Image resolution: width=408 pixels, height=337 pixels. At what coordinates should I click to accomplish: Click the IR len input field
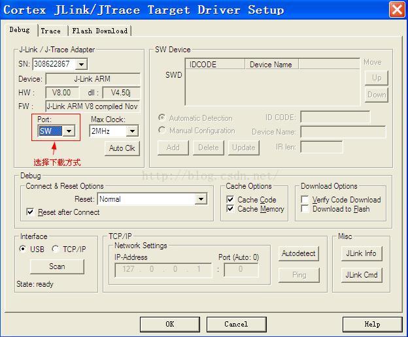[x=322, y=147]
